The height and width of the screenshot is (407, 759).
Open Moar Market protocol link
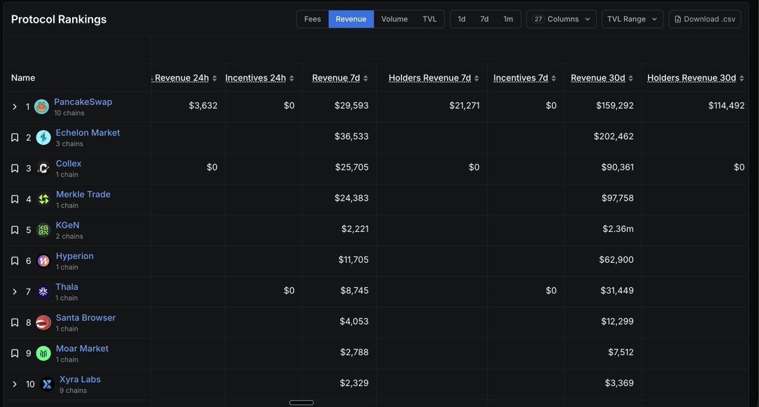(x=82, y=348)
